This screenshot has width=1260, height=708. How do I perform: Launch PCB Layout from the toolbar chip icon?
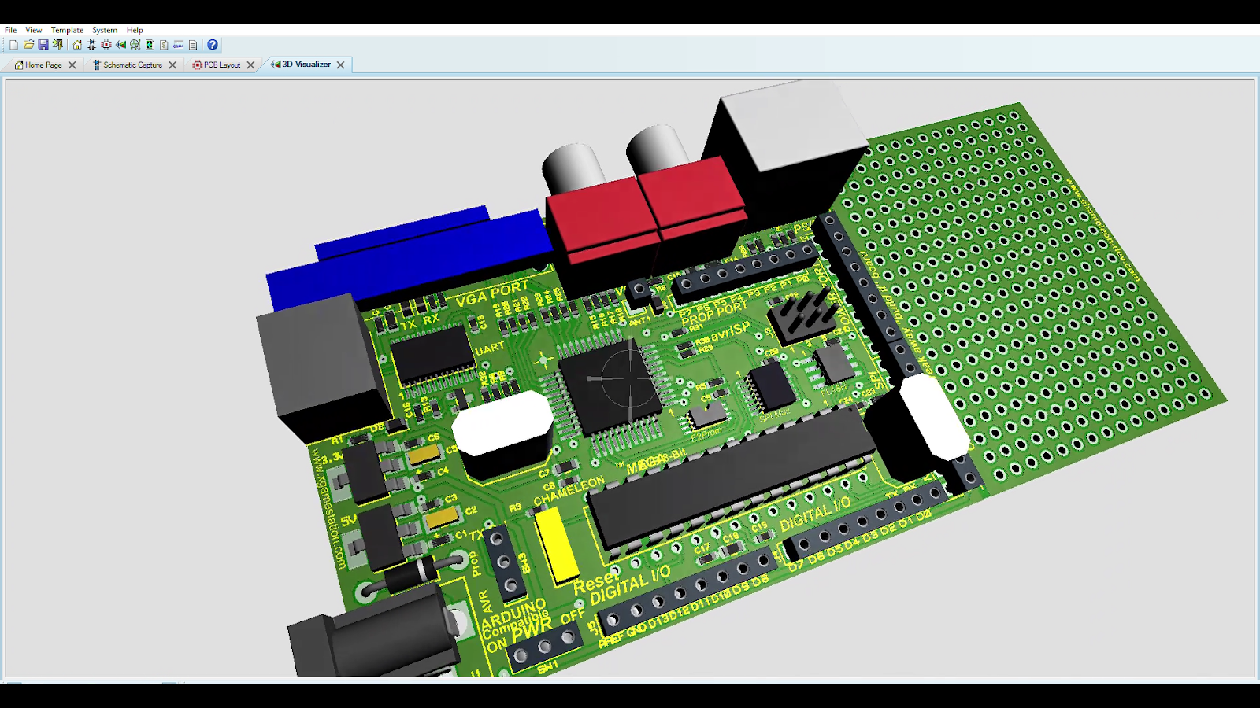pos(106,45)
